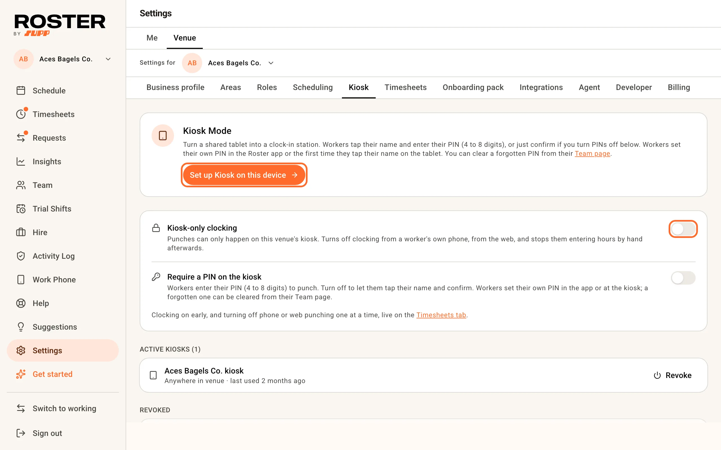Click the Activity Log shield icon
The image size is (721, 450).
coord(21,256)
